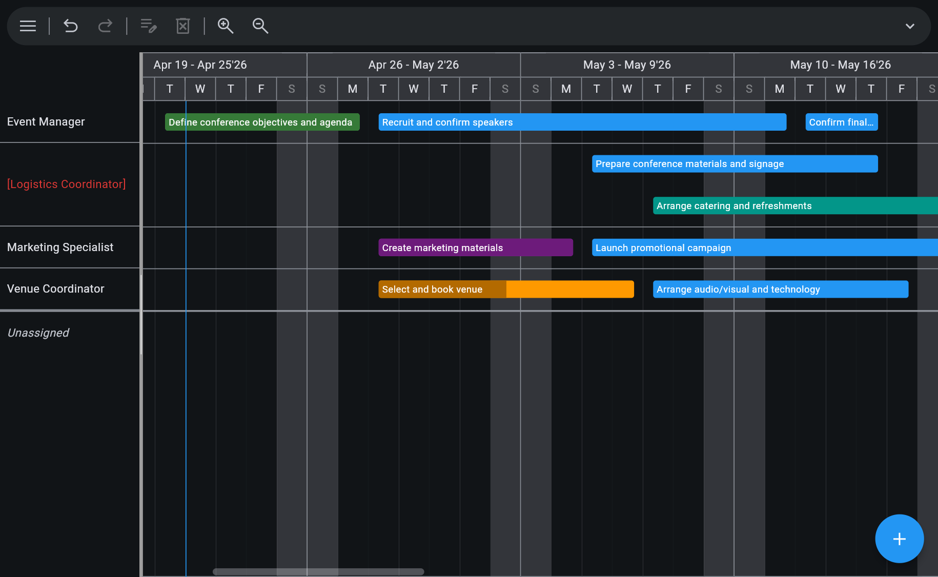The image size is (938, 577).
Task: Click the redo arrow icon
Action: 105,26
